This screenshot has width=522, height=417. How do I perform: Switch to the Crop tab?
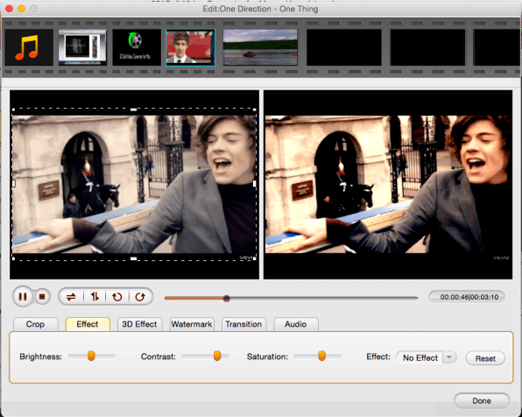[x=35, y=324]
